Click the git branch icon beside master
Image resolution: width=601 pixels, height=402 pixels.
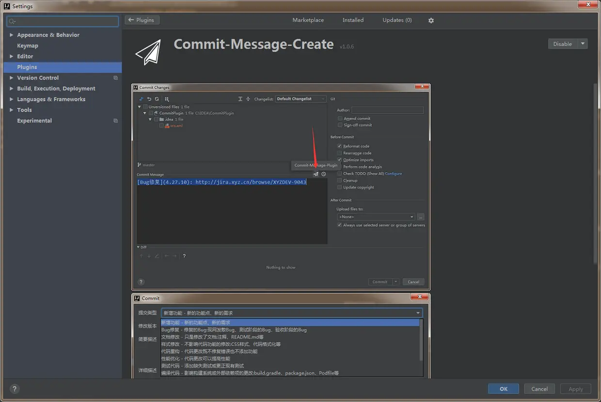pos(140,165)
